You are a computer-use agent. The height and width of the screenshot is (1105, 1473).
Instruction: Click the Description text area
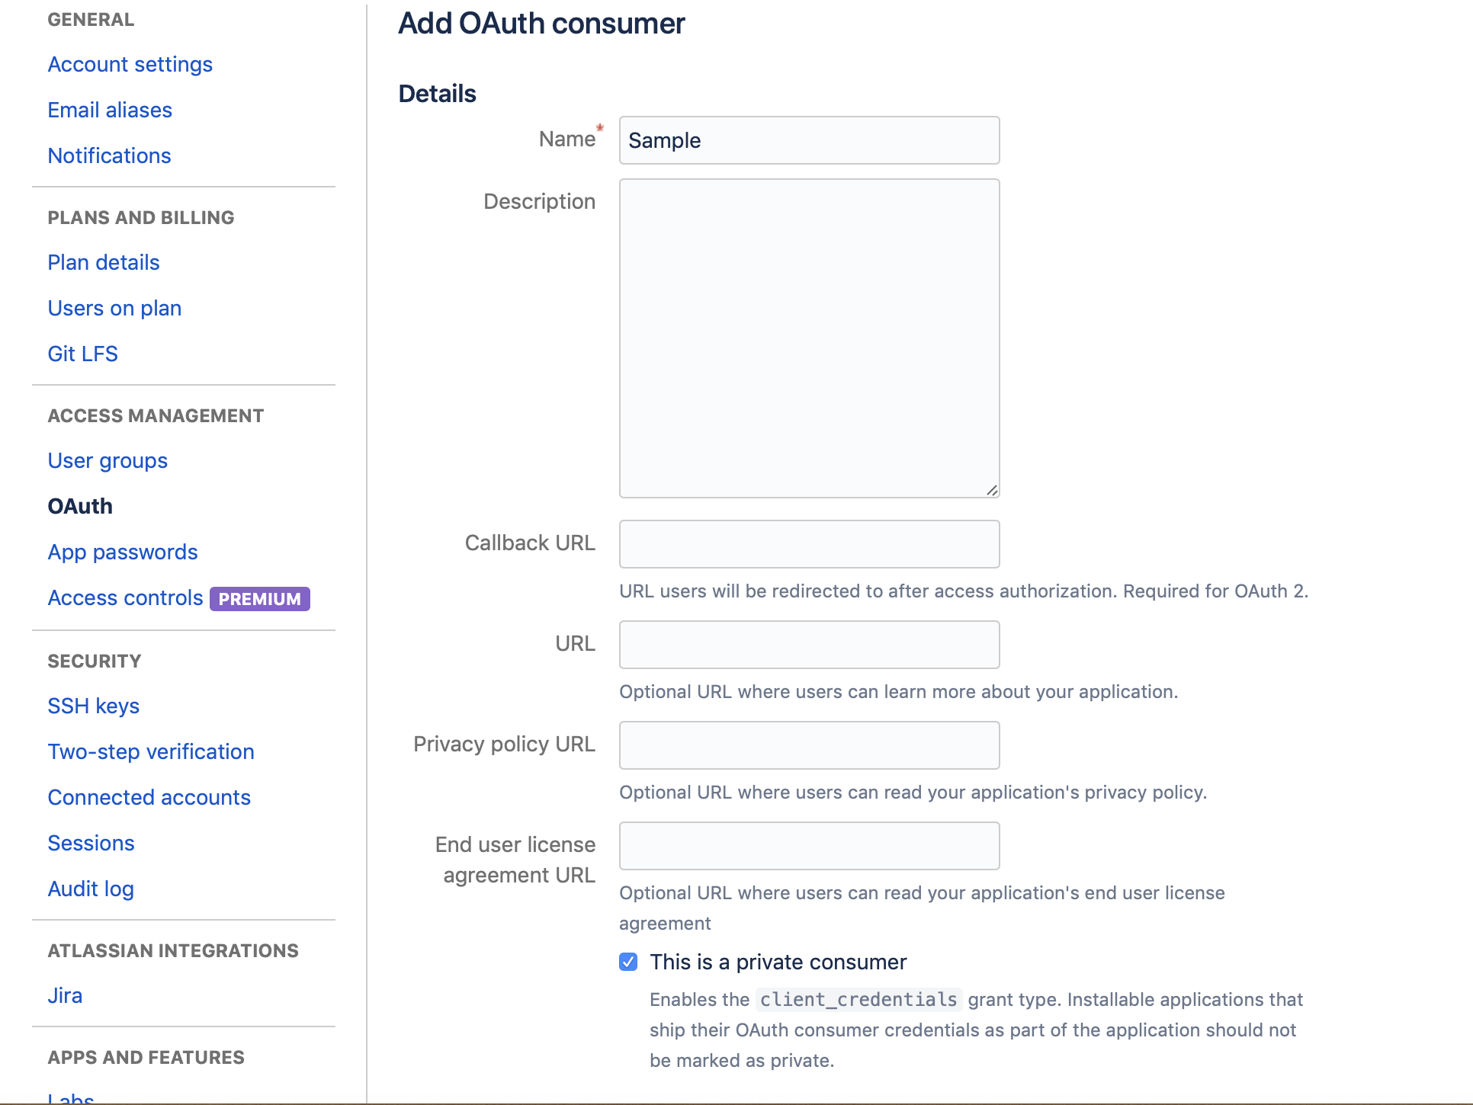(809, 338)
